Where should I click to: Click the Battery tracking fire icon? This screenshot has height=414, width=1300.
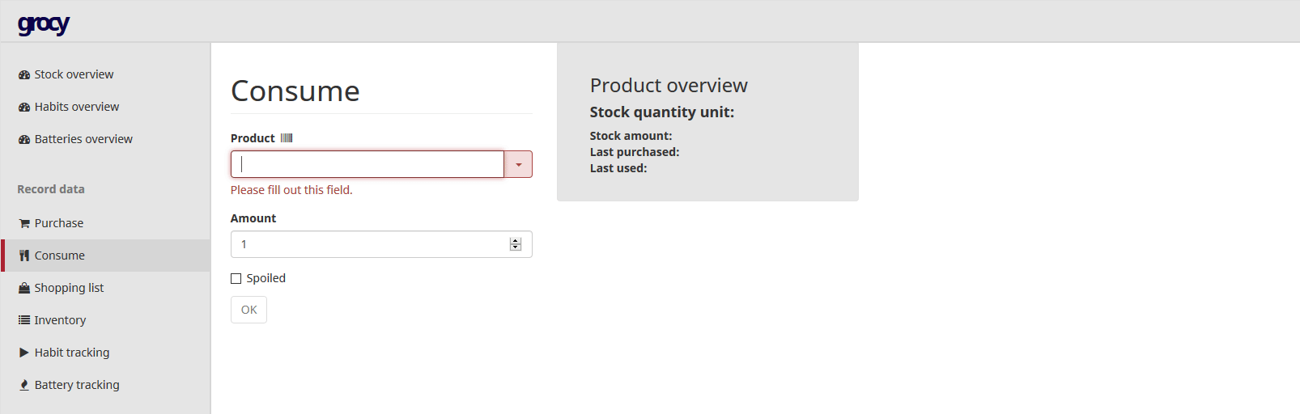[x=24, y=385]
